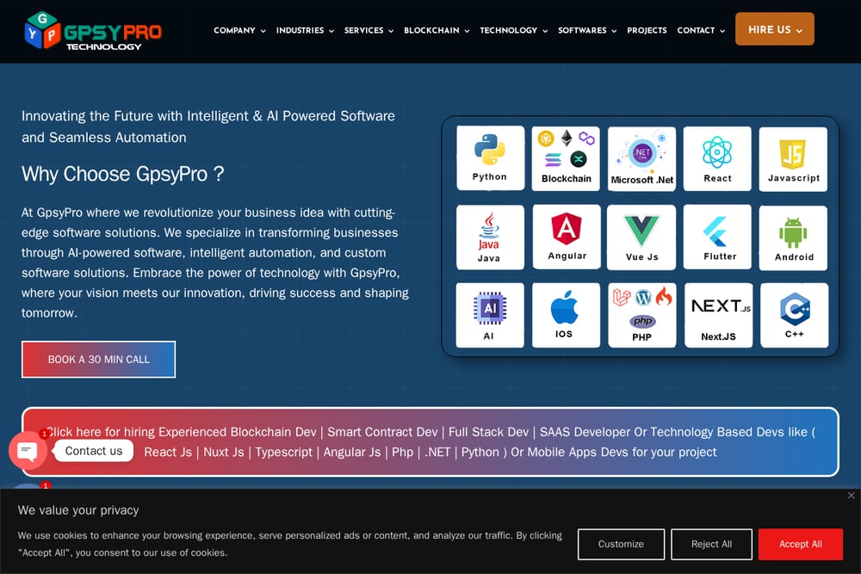Select the Next.JS tile
This screenshot has width=861, height=574.
coord(718,315)
